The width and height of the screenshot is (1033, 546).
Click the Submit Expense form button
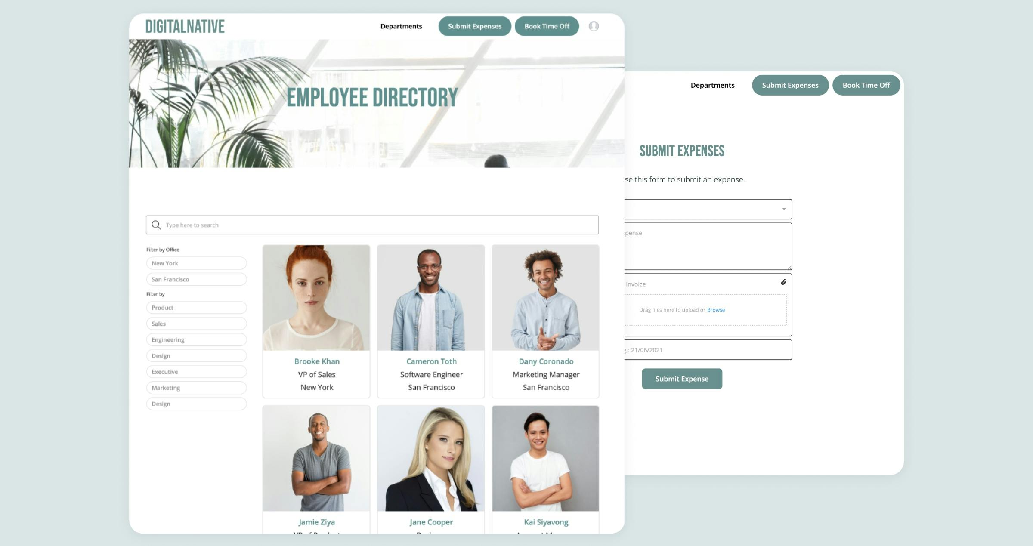681,379
